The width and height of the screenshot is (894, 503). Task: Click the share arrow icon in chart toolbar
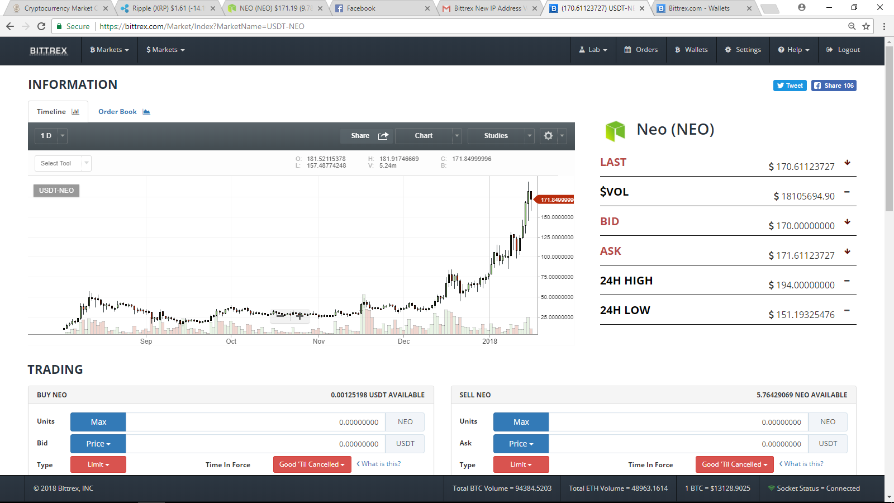(x=383, y=136)
